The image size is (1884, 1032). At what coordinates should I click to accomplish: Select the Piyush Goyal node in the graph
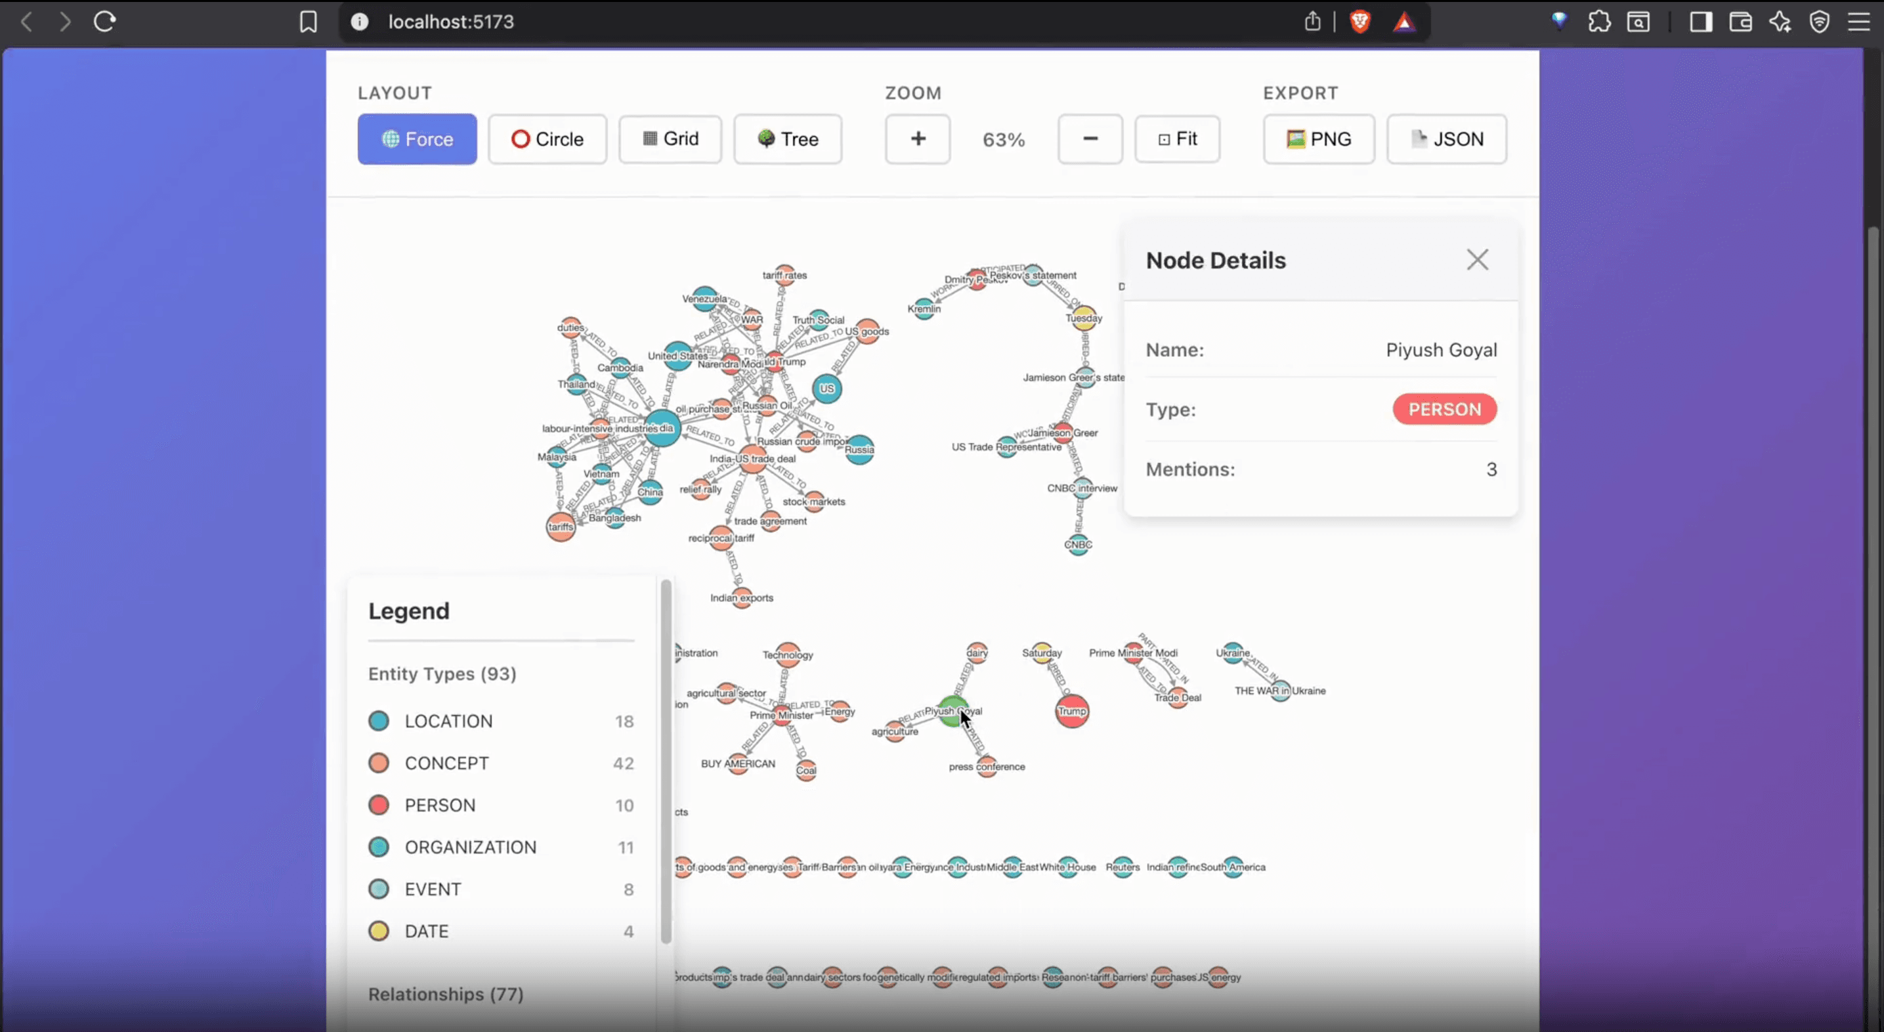coord(953,711)
